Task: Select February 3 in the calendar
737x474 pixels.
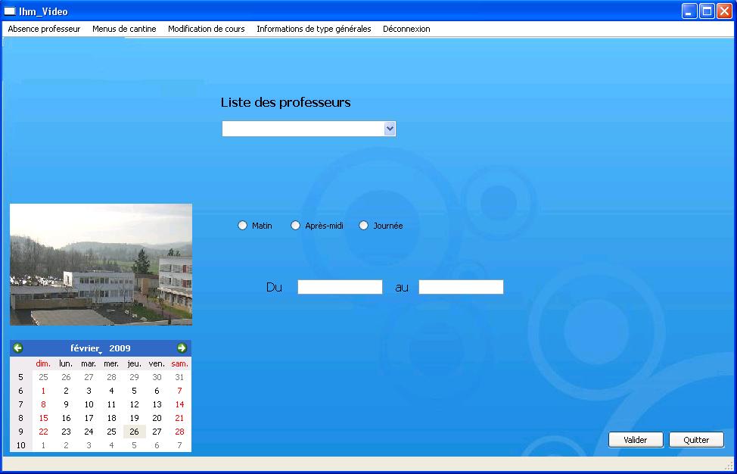Action: [x=89, y=391]
